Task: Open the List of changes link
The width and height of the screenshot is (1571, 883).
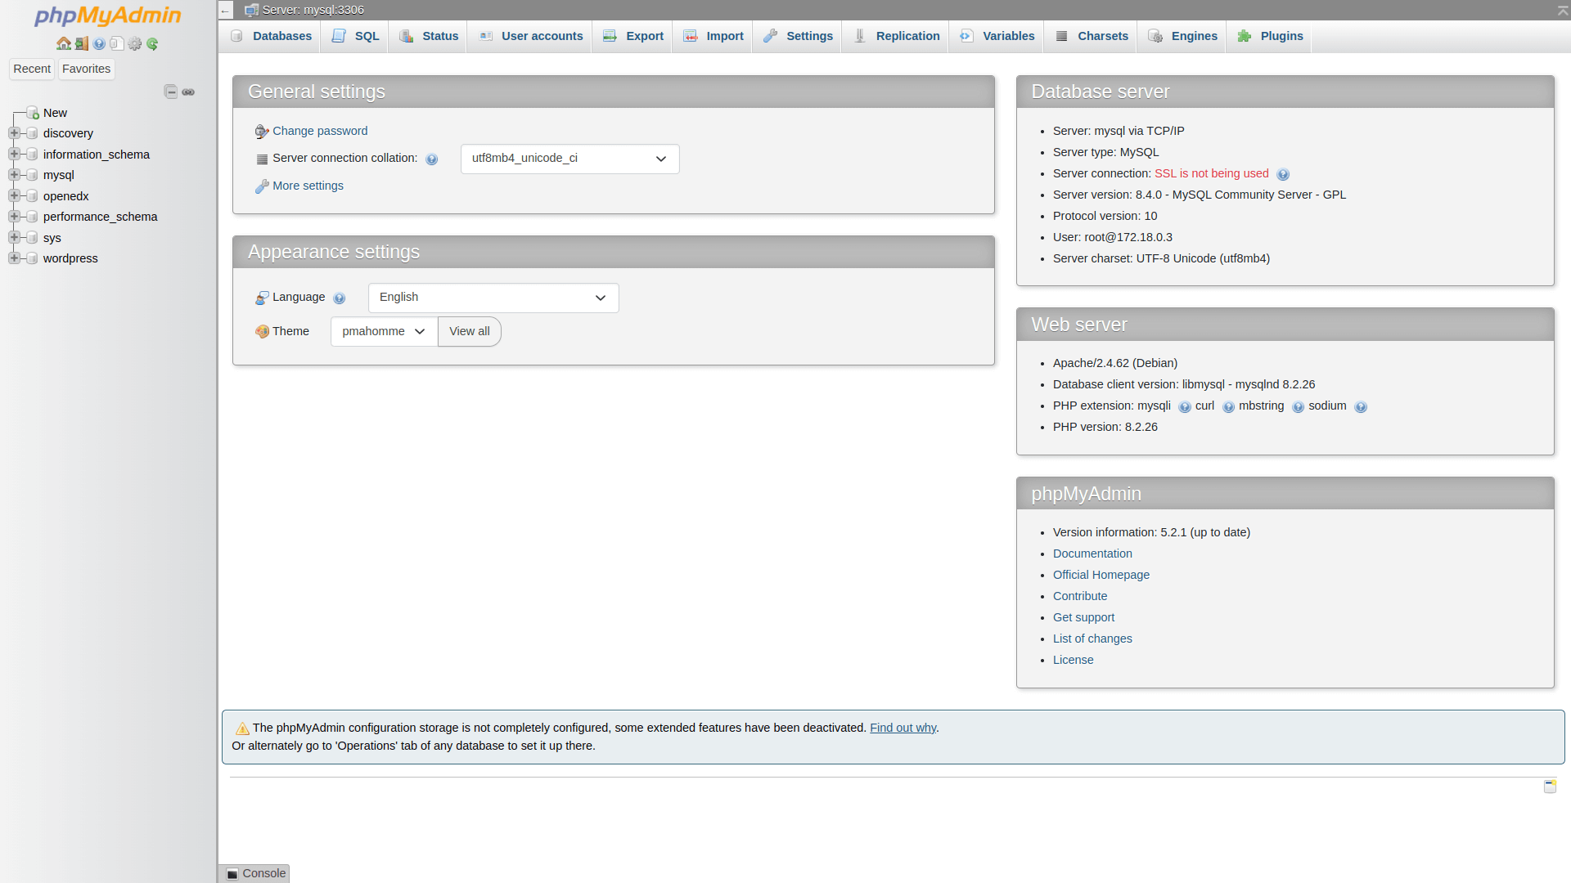Action: [1092, 639]
